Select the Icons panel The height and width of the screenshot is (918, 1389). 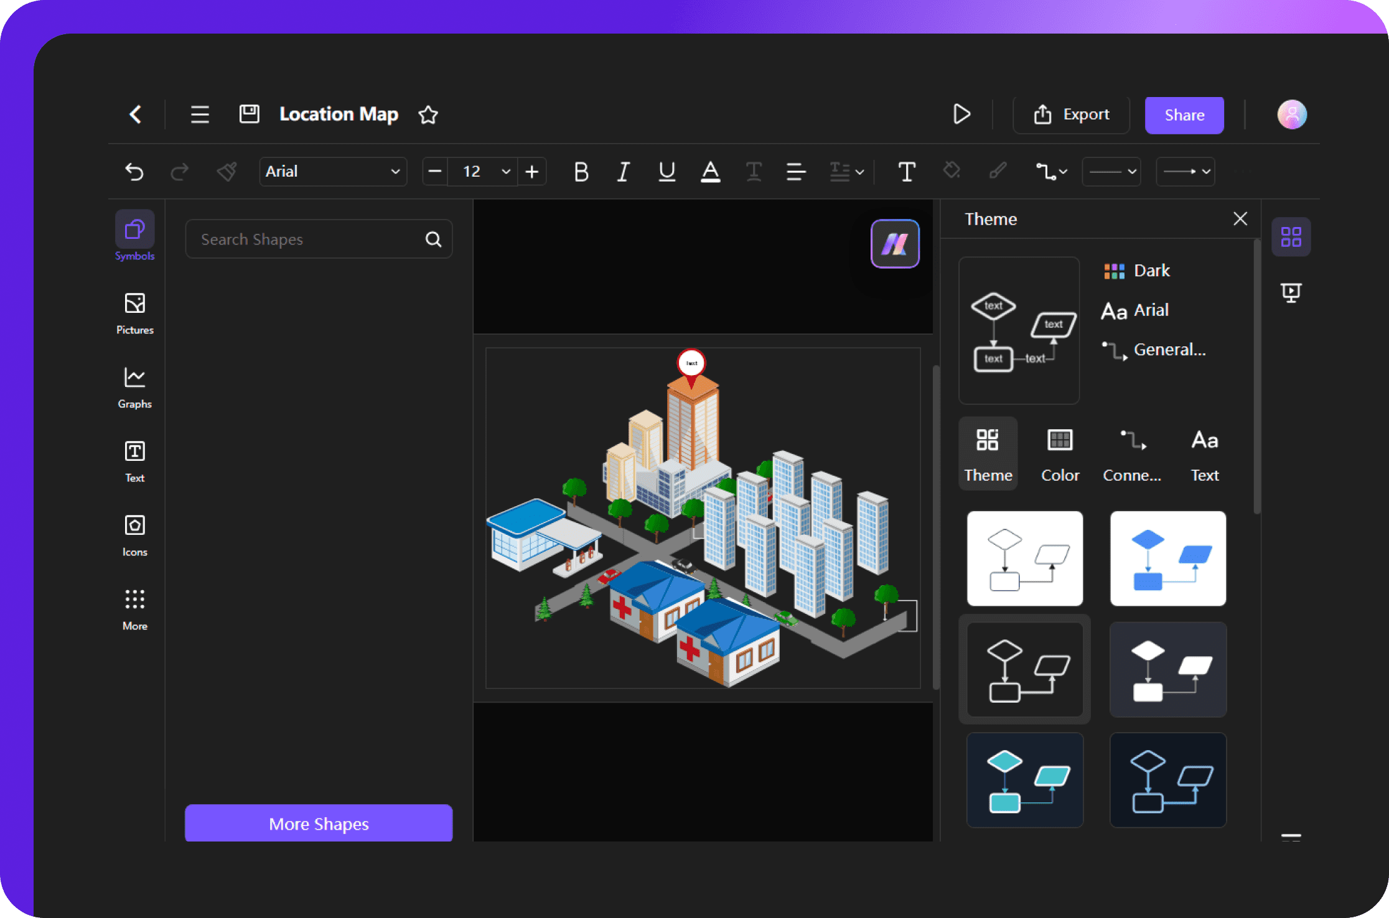pyautogui.click(x=133, y=534)
